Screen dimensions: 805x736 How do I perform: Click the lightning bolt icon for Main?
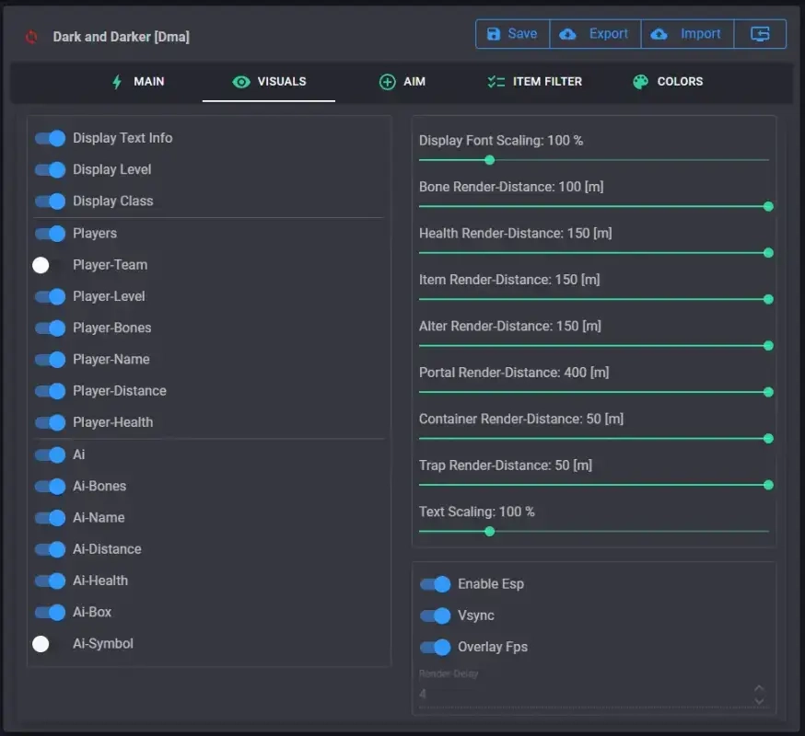point(117,82)
